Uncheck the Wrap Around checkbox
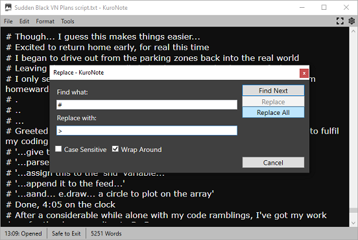This screenshot has width=358, height=240. point(115,149)
